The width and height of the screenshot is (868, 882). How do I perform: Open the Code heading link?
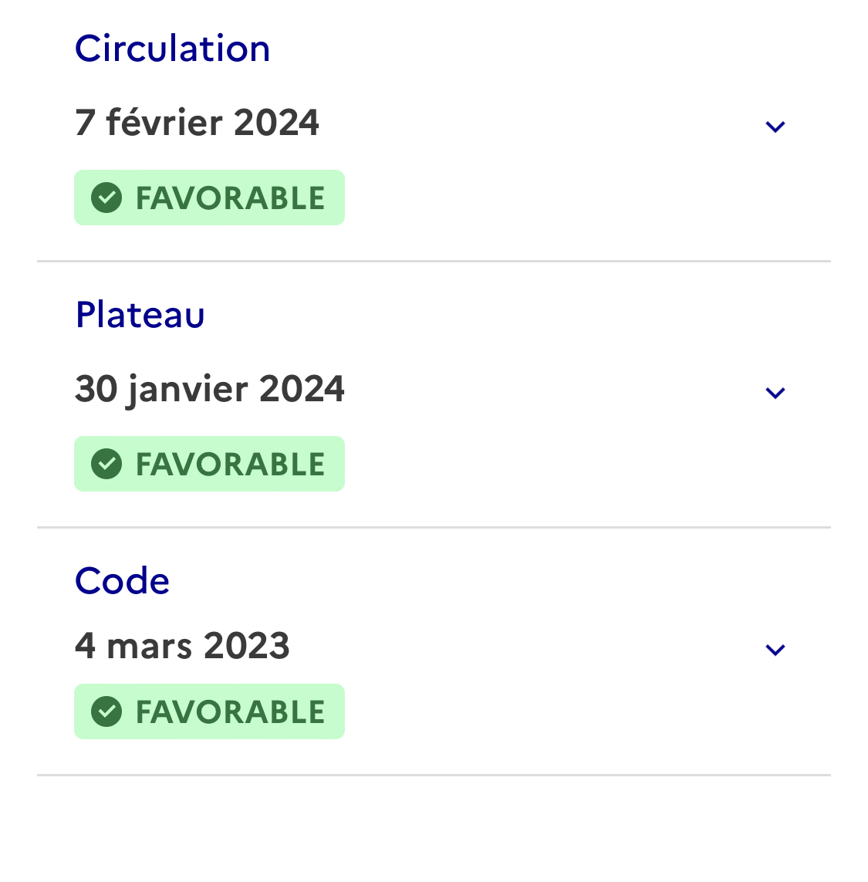pos(122,581)
